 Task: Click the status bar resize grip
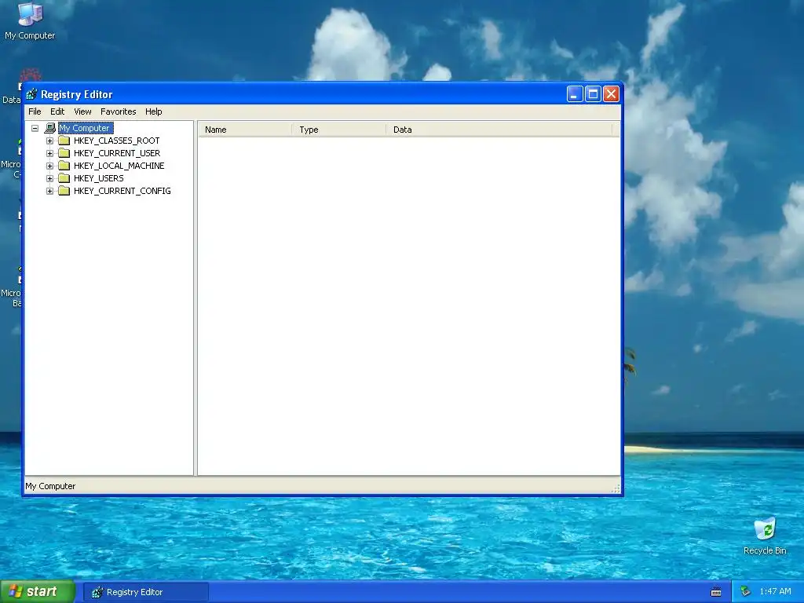(x=616, y=488)
